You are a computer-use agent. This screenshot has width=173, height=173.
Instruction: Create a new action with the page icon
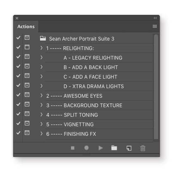[x=129, y=148]
